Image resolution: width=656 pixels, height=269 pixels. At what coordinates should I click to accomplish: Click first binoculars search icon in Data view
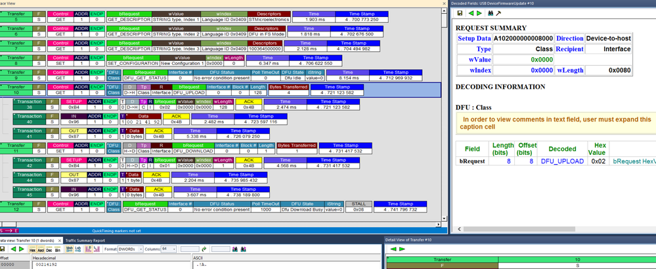236,249
